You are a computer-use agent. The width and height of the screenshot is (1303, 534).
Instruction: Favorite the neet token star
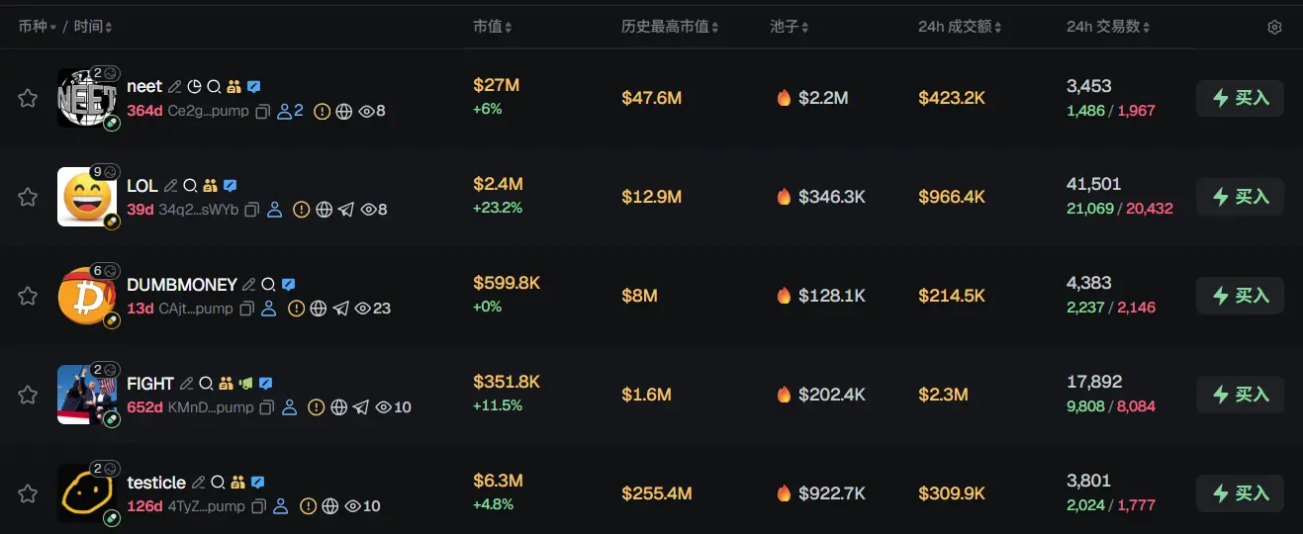pos(28,98)
